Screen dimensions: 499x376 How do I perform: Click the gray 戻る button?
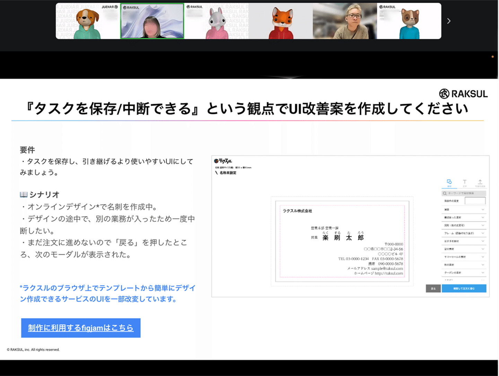(x=433, y=288)
